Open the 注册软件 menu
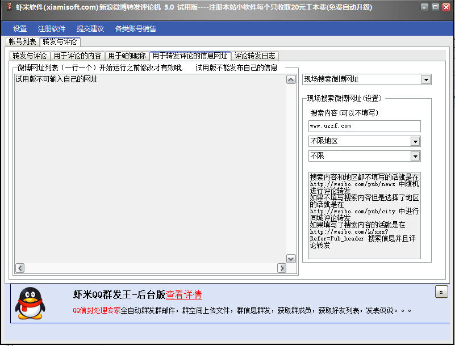Screen dimensions: 455x346 [52, 29]
